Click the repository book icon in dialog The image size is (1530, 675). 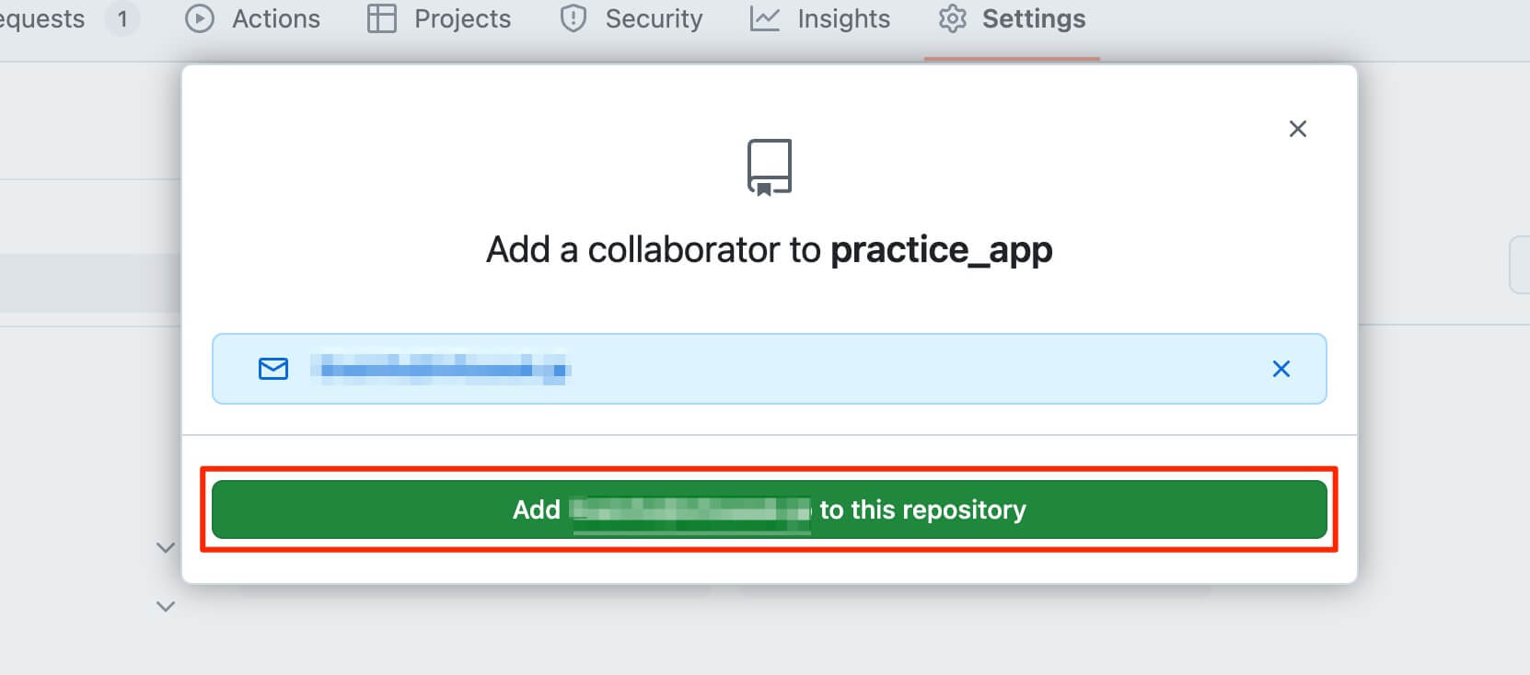[770, 166]
